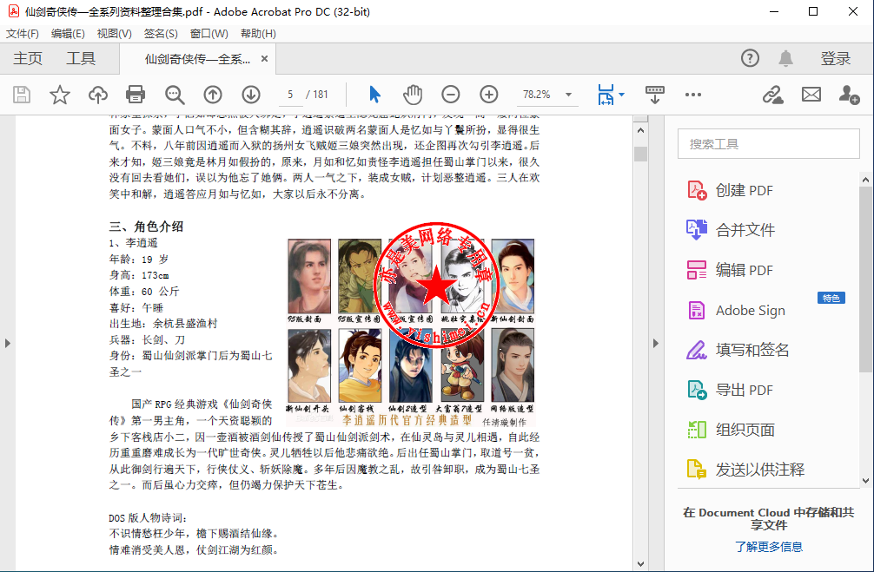Image resolution: width=874 pixels, height=572 pixels.
Task: Open the 填写和签名 tool
Action: pyautogui.click(x=738, y=351)
